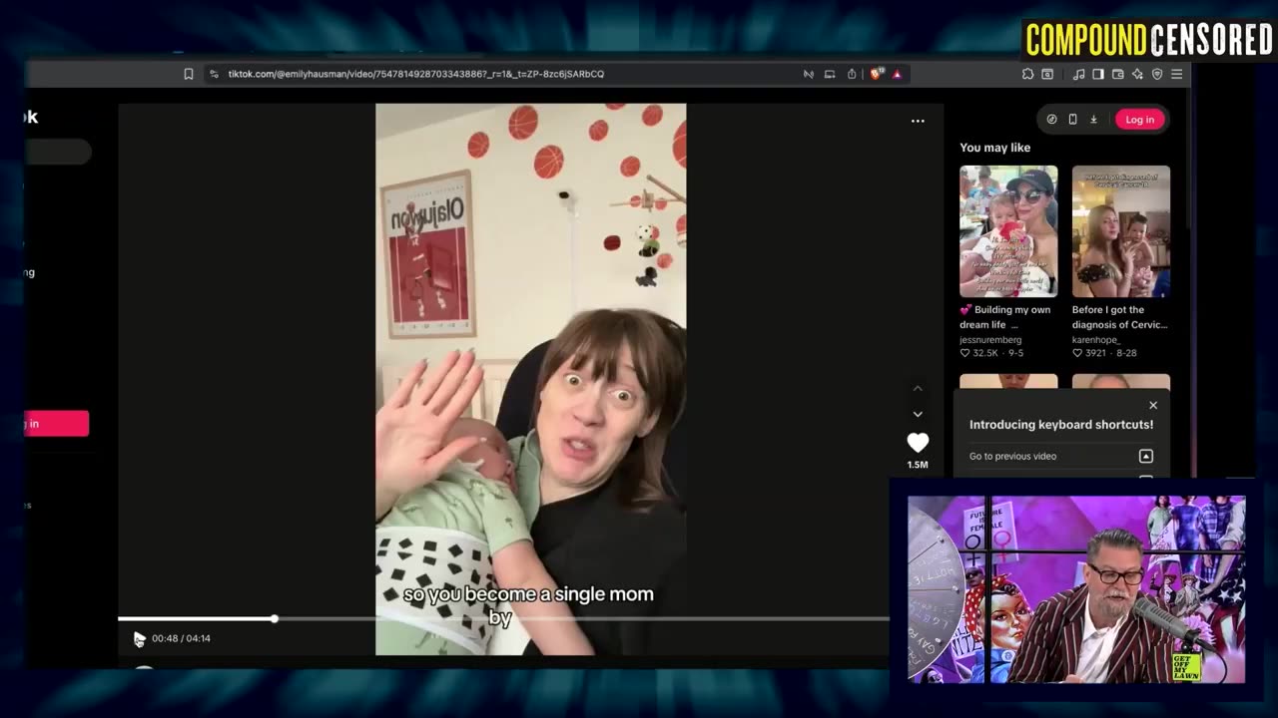Click 'Introducing keyboard shortcuts!' heading

[1061, 425]
